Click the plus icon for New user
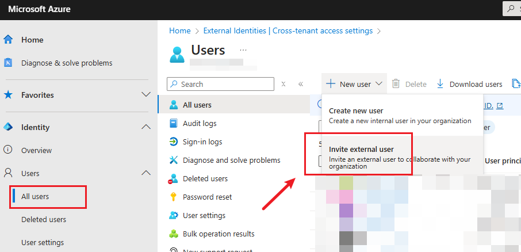The width and height of the screenshot is (521, 252). coord(331,83)
